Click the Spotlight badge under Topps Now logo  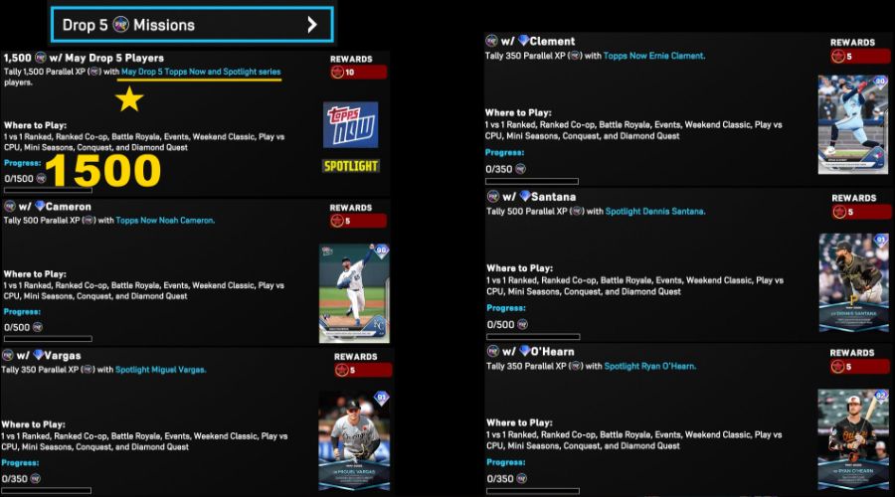tap(350, 166)
